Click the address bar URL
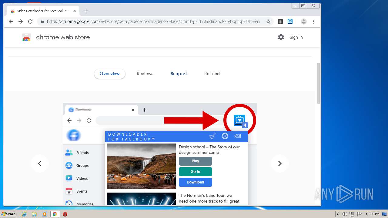 [x=153, y=21]
